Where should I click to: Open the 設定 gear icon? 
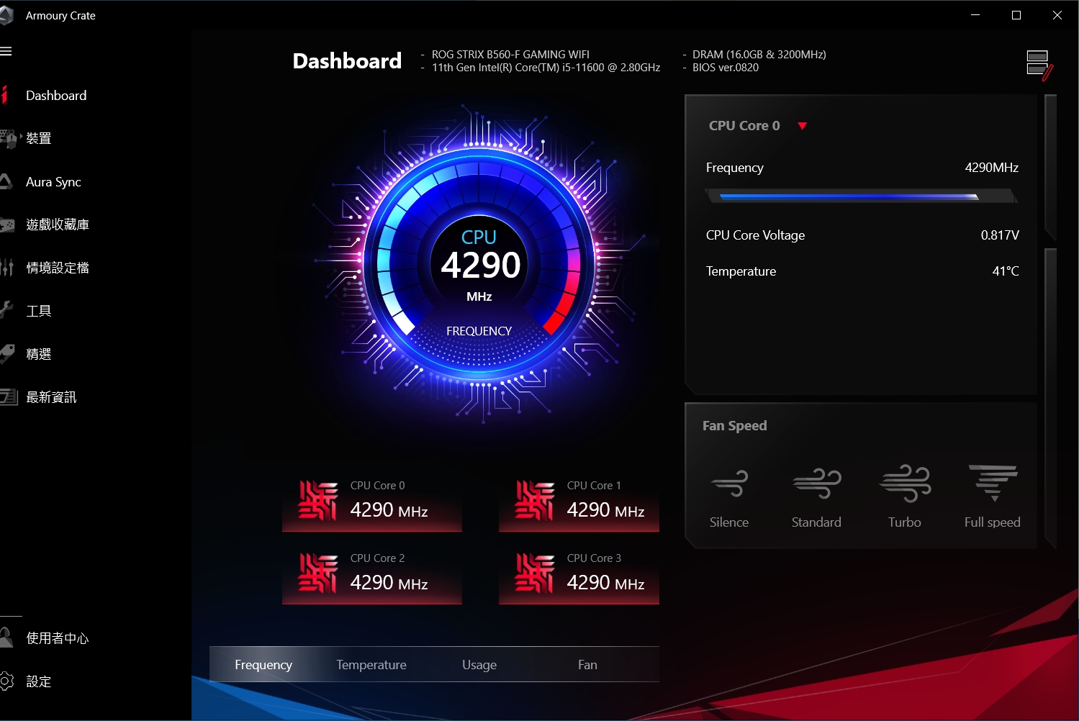[6, 681]
